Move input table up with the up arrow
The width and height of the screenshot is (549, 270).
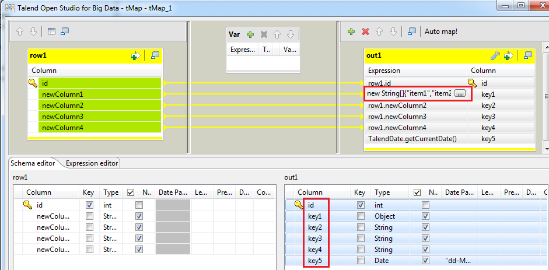(20, 31)
